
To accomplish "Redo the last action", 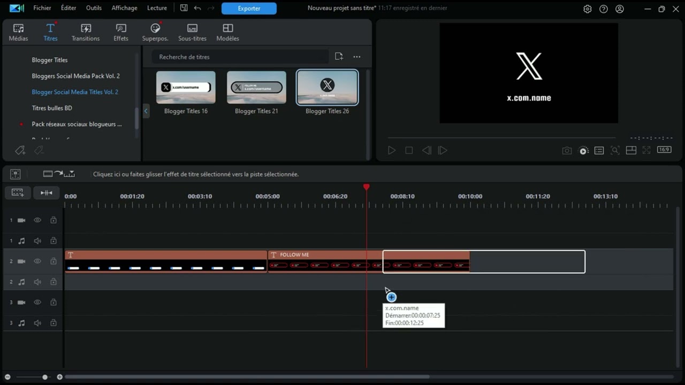I will click(211, 8).
